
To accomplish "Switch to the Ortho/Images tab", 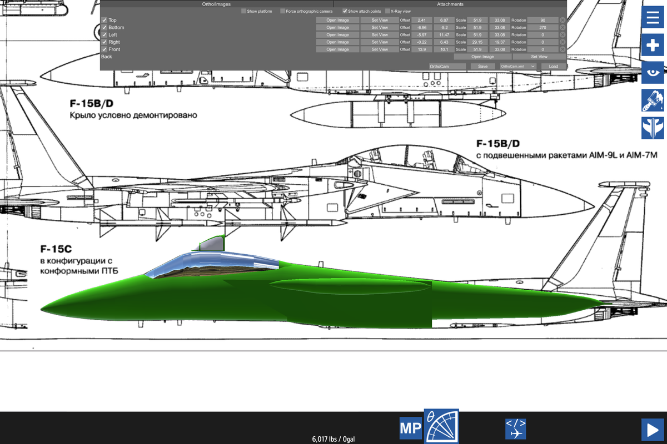I will [217, 4].
